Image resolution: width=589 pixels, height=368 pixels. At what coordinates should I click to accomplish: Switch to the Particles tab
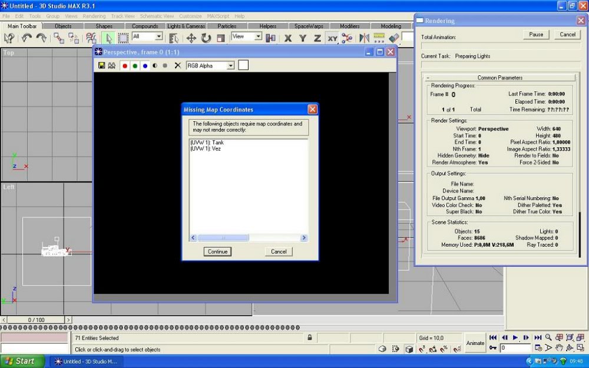coord(227,26)
